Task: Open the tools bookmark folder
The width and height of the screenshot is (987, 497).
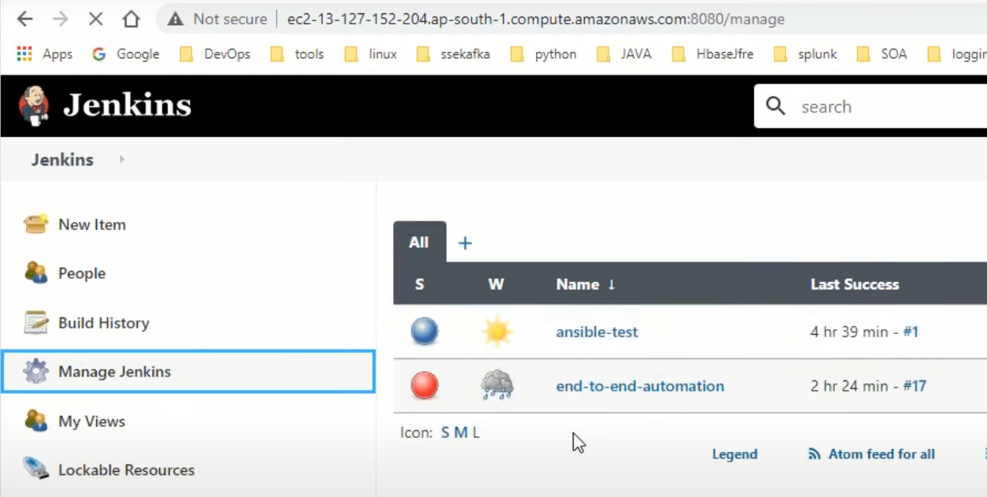Action: [297, 54]
